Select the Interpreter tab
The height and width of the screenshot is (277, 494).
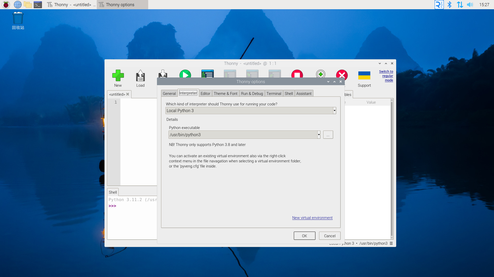coord(188,93)
